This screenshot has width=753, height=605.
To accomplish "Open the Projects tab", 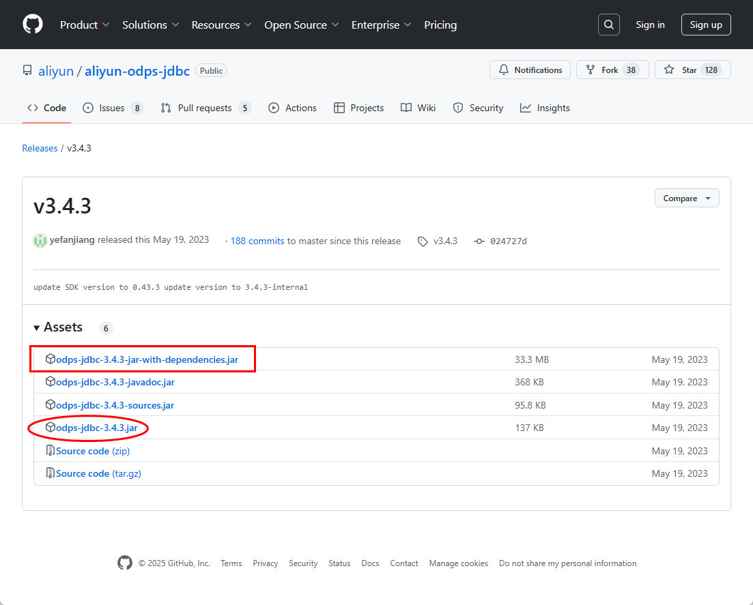I will click(x=358, y=108).
